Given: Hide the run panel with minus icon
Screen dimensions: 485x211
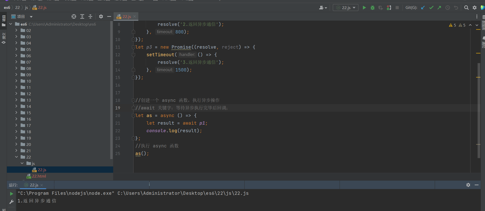Looking at the screenshot, I should [477, 185].
